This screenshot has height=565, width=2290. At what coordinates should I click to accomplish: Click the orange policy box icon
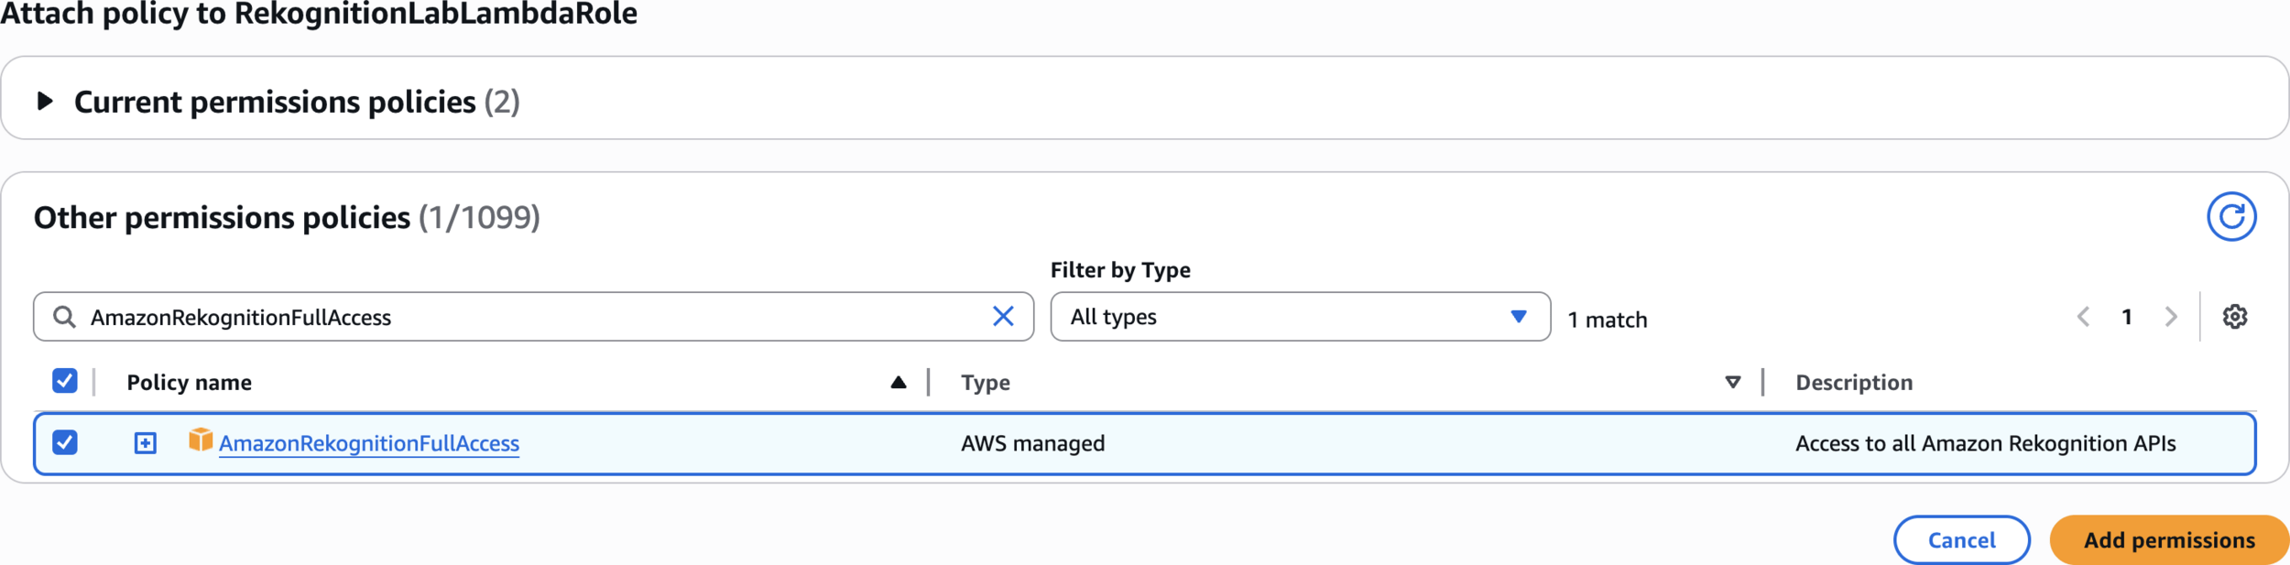[x=200, y=440]
